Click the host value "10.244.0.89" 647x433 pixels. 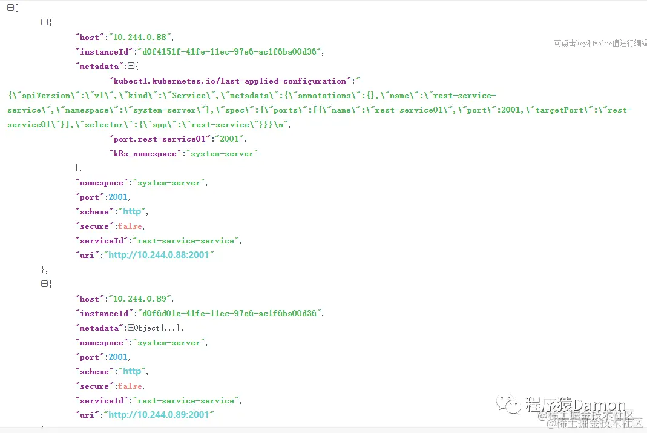140,299
